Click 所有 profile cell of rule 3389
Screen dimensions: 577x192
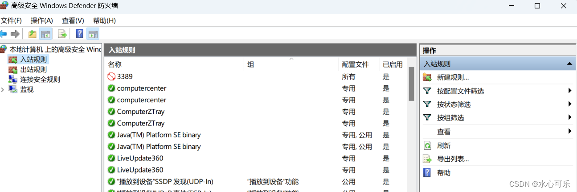[348, 76]
